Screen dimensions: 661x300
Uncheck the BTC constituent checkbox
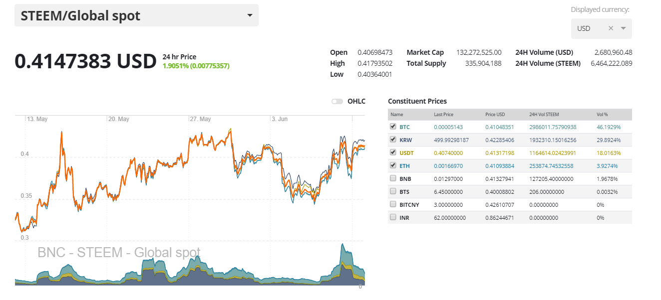(393, 127)
